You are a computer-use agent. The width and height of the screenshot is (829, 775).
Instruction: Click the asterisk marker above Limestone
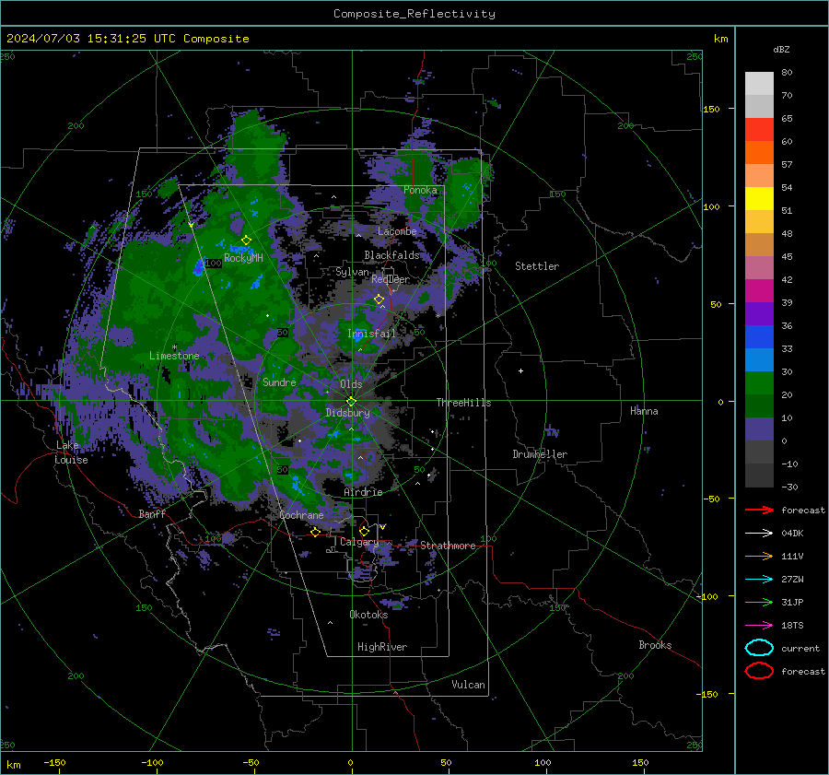[x=174, y=347]
